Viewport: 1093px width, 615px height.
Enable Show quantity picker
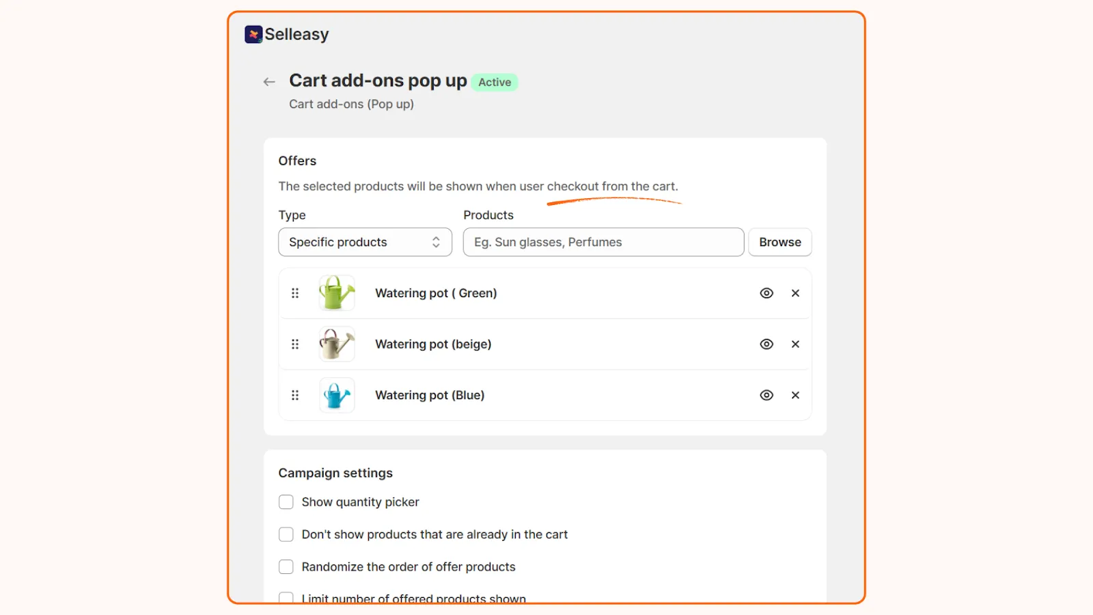(286, 502)
